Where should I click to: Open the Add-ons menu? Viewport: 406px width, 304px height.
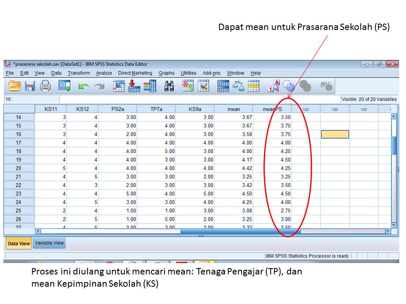coord(211,73)
